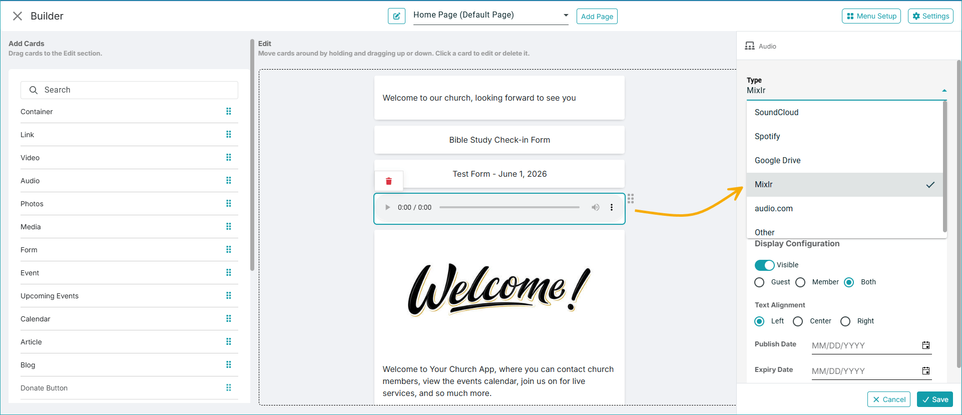This screenshot has width=962, height=415.
Task: Click the edit page pencil icon
Action: point(396,16)
